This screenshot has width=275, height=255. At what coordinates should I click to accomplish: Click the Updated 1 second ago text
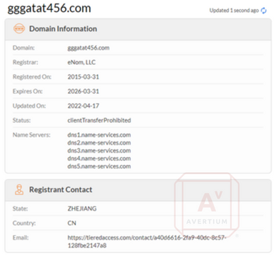pos(234,11)
